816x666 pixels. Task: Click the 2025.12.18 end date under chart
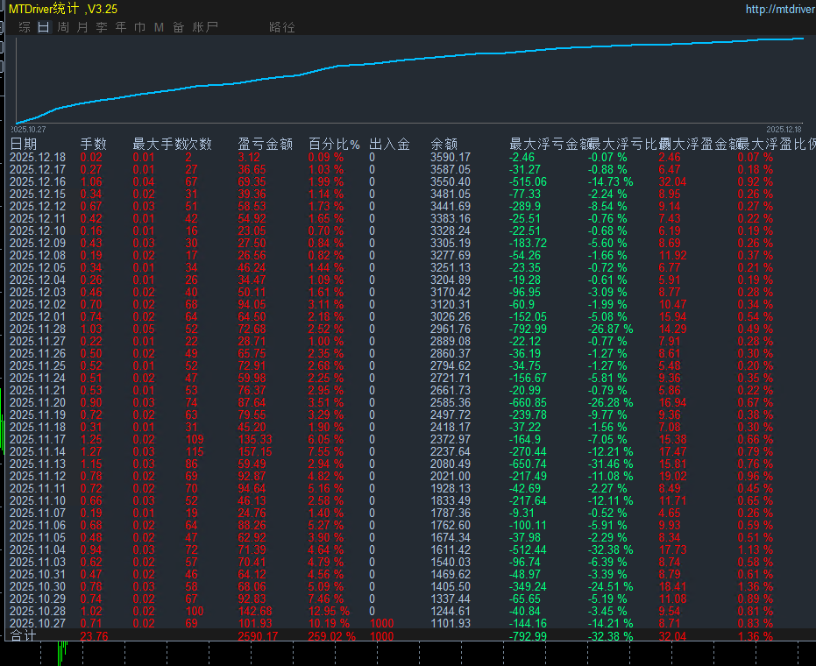coord(784,129)
